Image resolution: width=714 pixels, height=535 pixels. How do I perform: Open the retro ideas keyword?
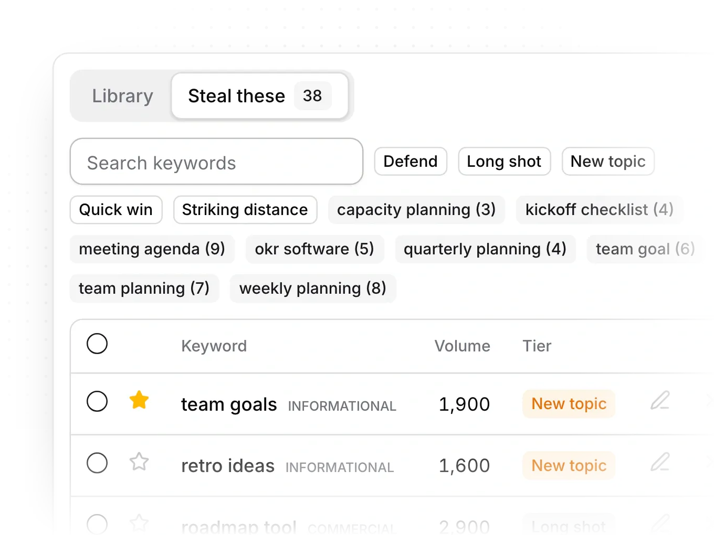point(228,466)
